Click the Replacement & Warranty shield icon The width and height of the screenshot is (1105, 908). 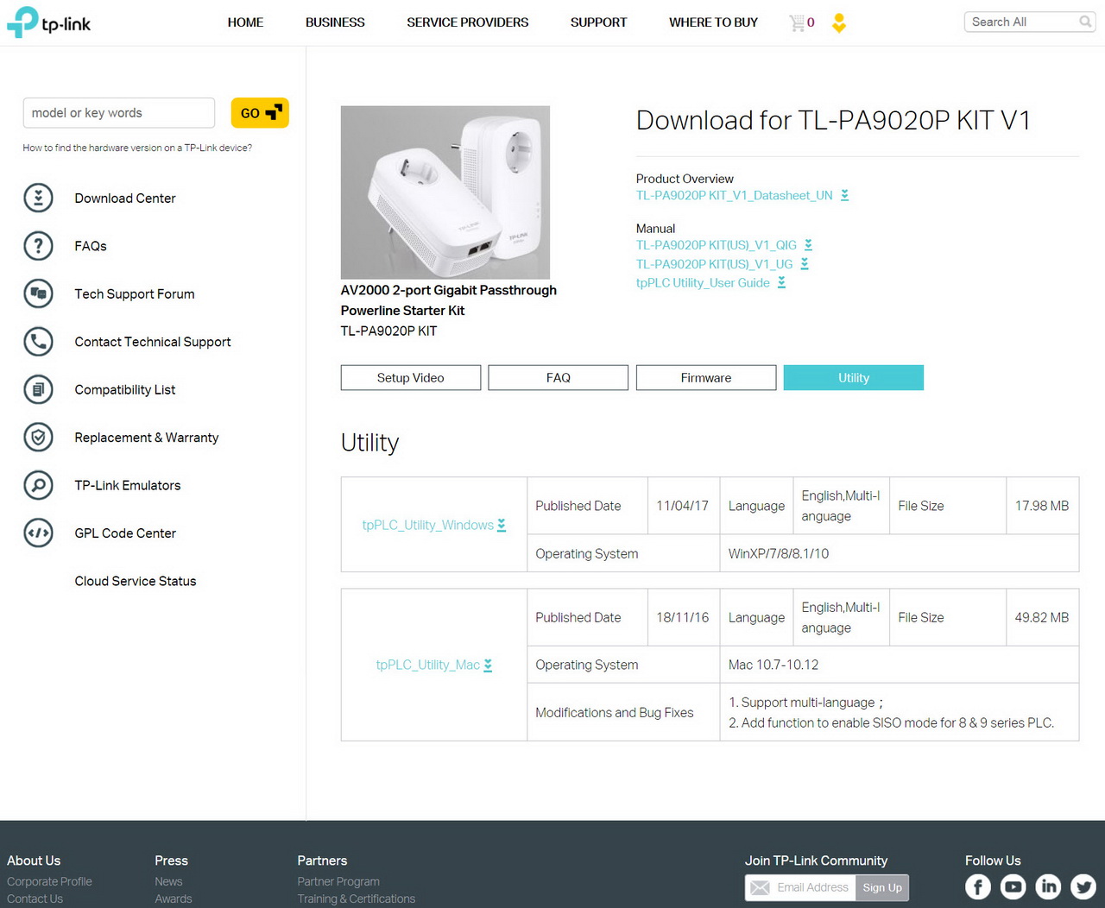point(38,438)
